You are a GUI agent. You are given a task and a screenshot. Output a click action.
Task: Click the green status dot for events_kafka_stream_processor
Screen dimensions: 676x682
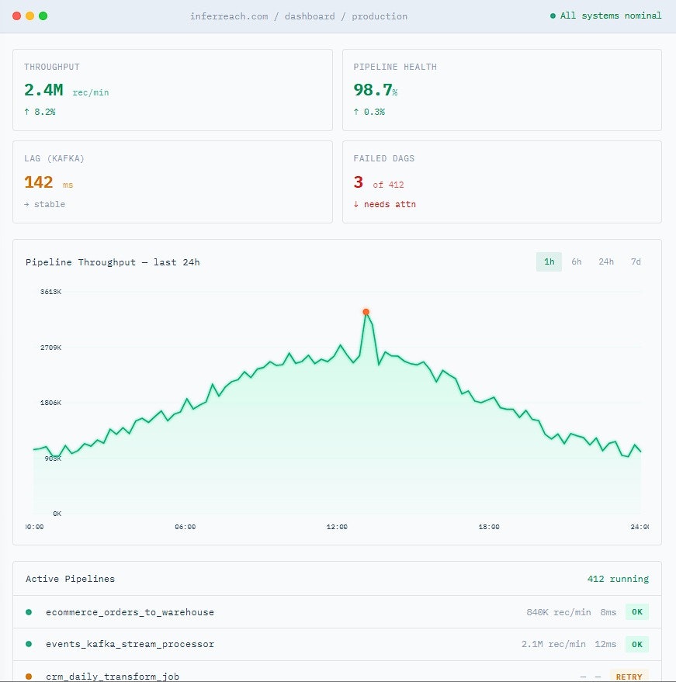[x=29, y=644]
